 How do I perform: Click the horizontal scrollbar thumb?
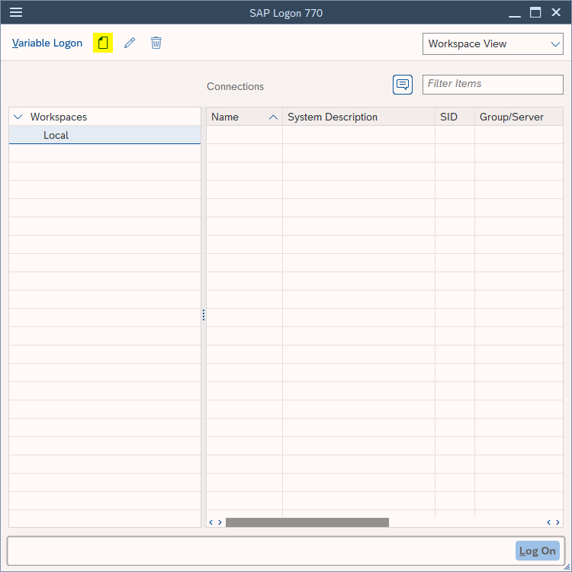click(307, 522)
